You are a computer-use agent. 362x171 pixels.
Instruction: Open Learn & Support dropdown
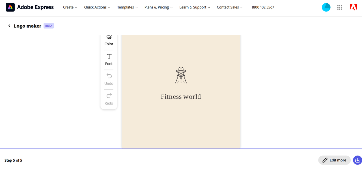[195, 7]
